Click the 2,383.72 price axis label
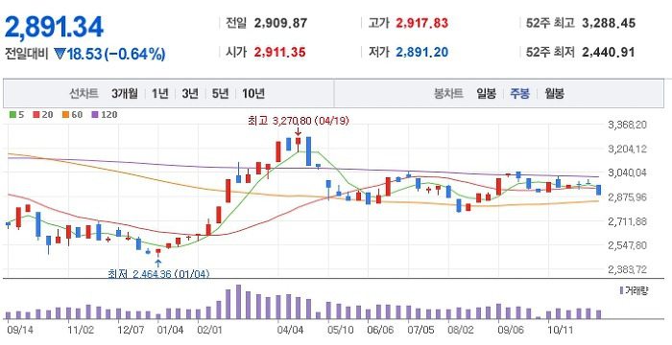 tap(627, 269)
